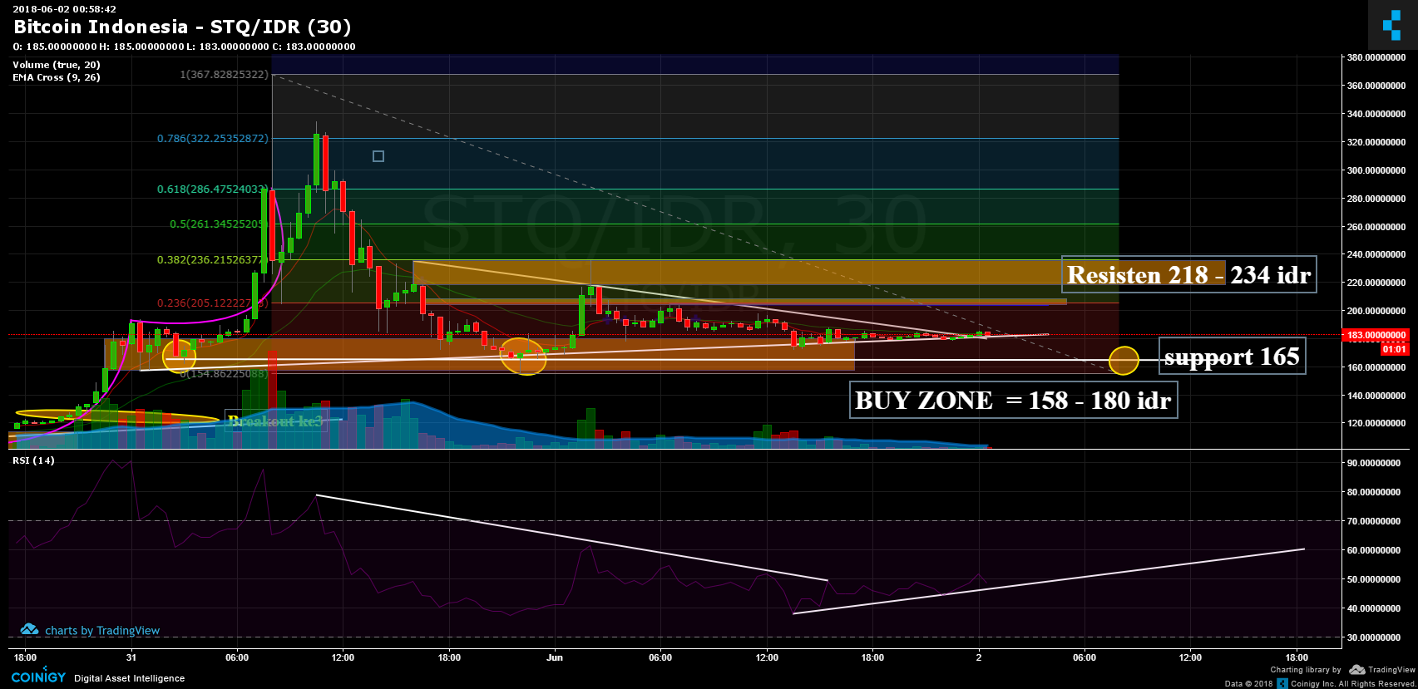Select the 'Resisten 218 - 234 idr' text box

click(1188, 275)
